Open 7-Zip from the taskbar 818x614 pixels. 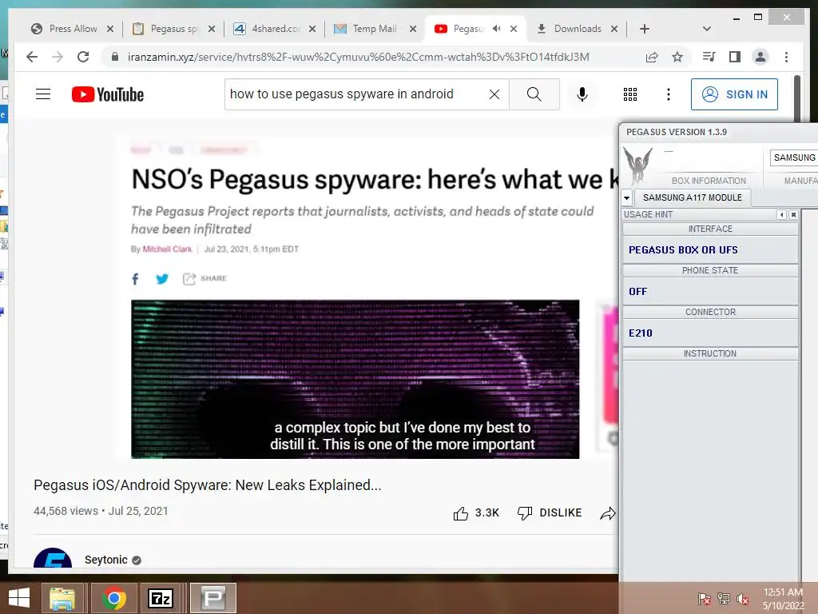pyautogui.click(x=160, y=598)
